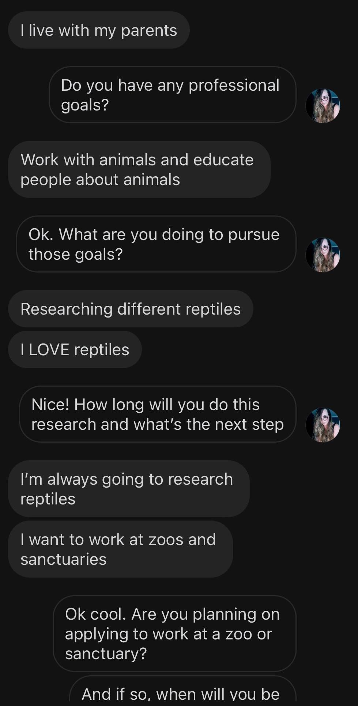Select "Work with animals and educate people" message
The height and width of the screenshot is (706, 358).
click(139, 169)
